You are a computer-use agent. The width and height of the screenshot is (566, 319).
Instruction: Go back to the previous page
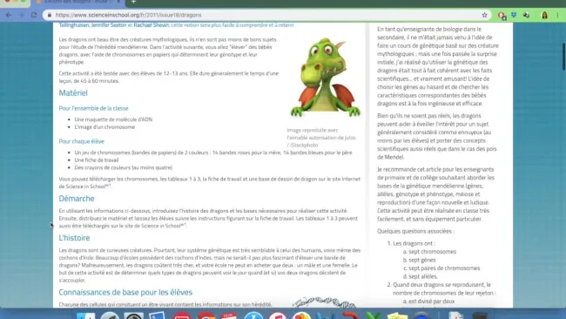(x=9, y=15)
